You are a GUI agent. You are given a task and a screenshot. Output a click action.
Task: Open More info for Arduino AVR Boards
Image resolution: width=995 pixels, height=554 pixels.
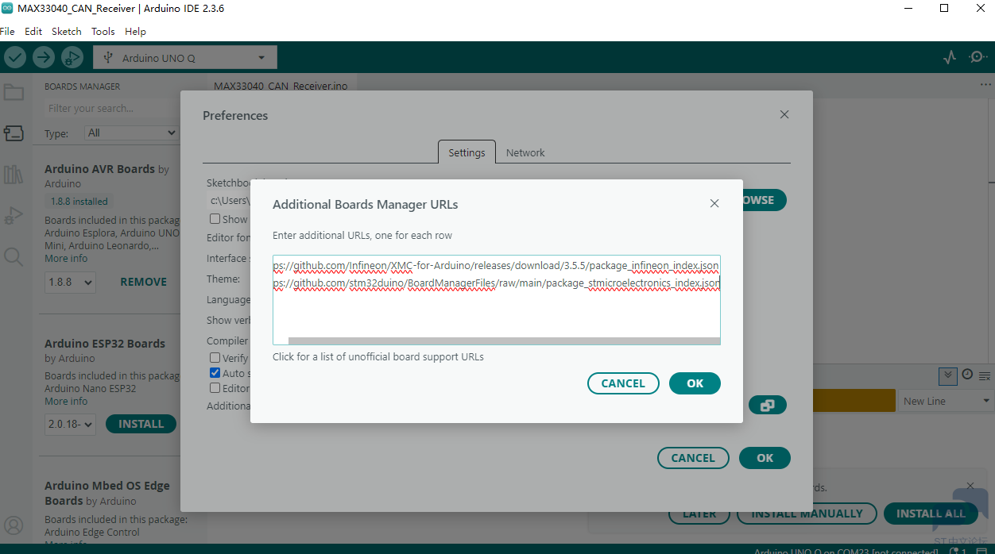point(67,258)
